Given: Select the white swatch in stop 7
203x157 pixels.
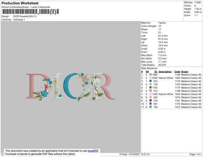Looking at the screenshot, I should [x=151, y=94].
